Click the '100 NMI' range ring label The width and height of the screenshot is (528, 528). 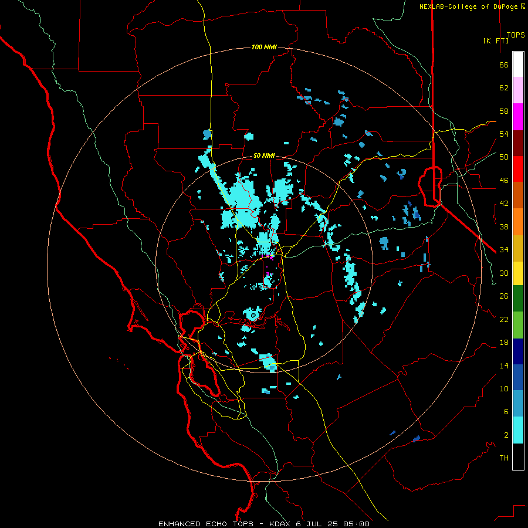click(x=264, y=47)
